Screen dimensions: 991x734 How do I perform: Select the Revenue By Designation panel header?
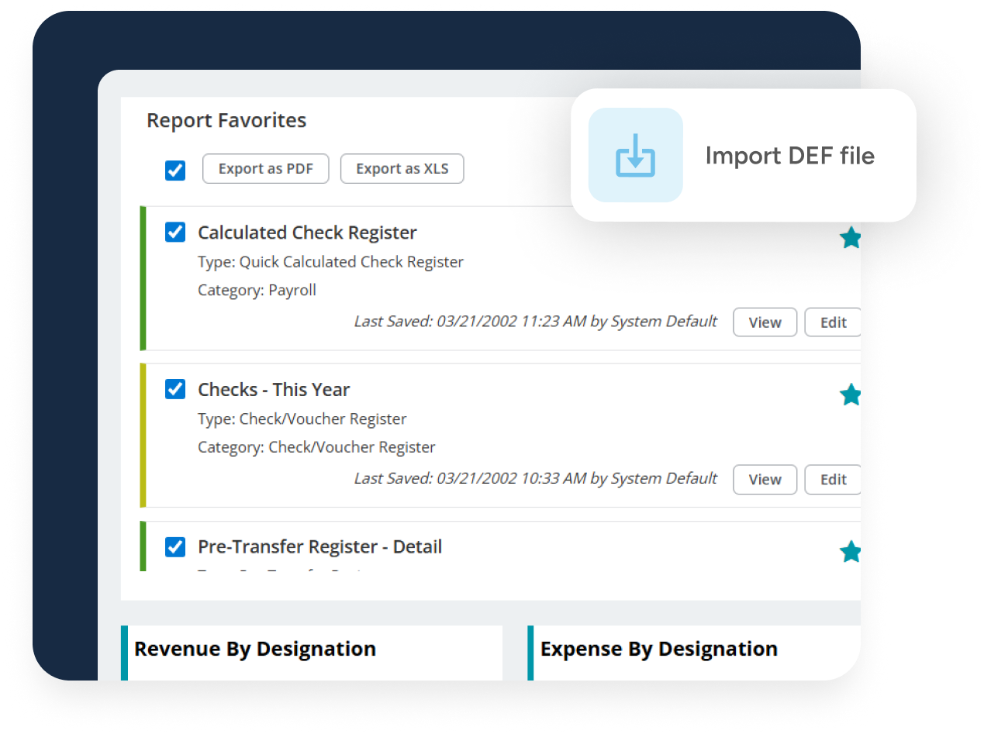tap(255, 649)
